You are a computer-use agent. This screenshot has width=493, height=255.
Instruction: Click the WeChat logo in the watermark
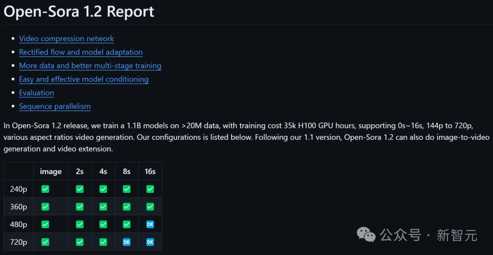[366, 235]
